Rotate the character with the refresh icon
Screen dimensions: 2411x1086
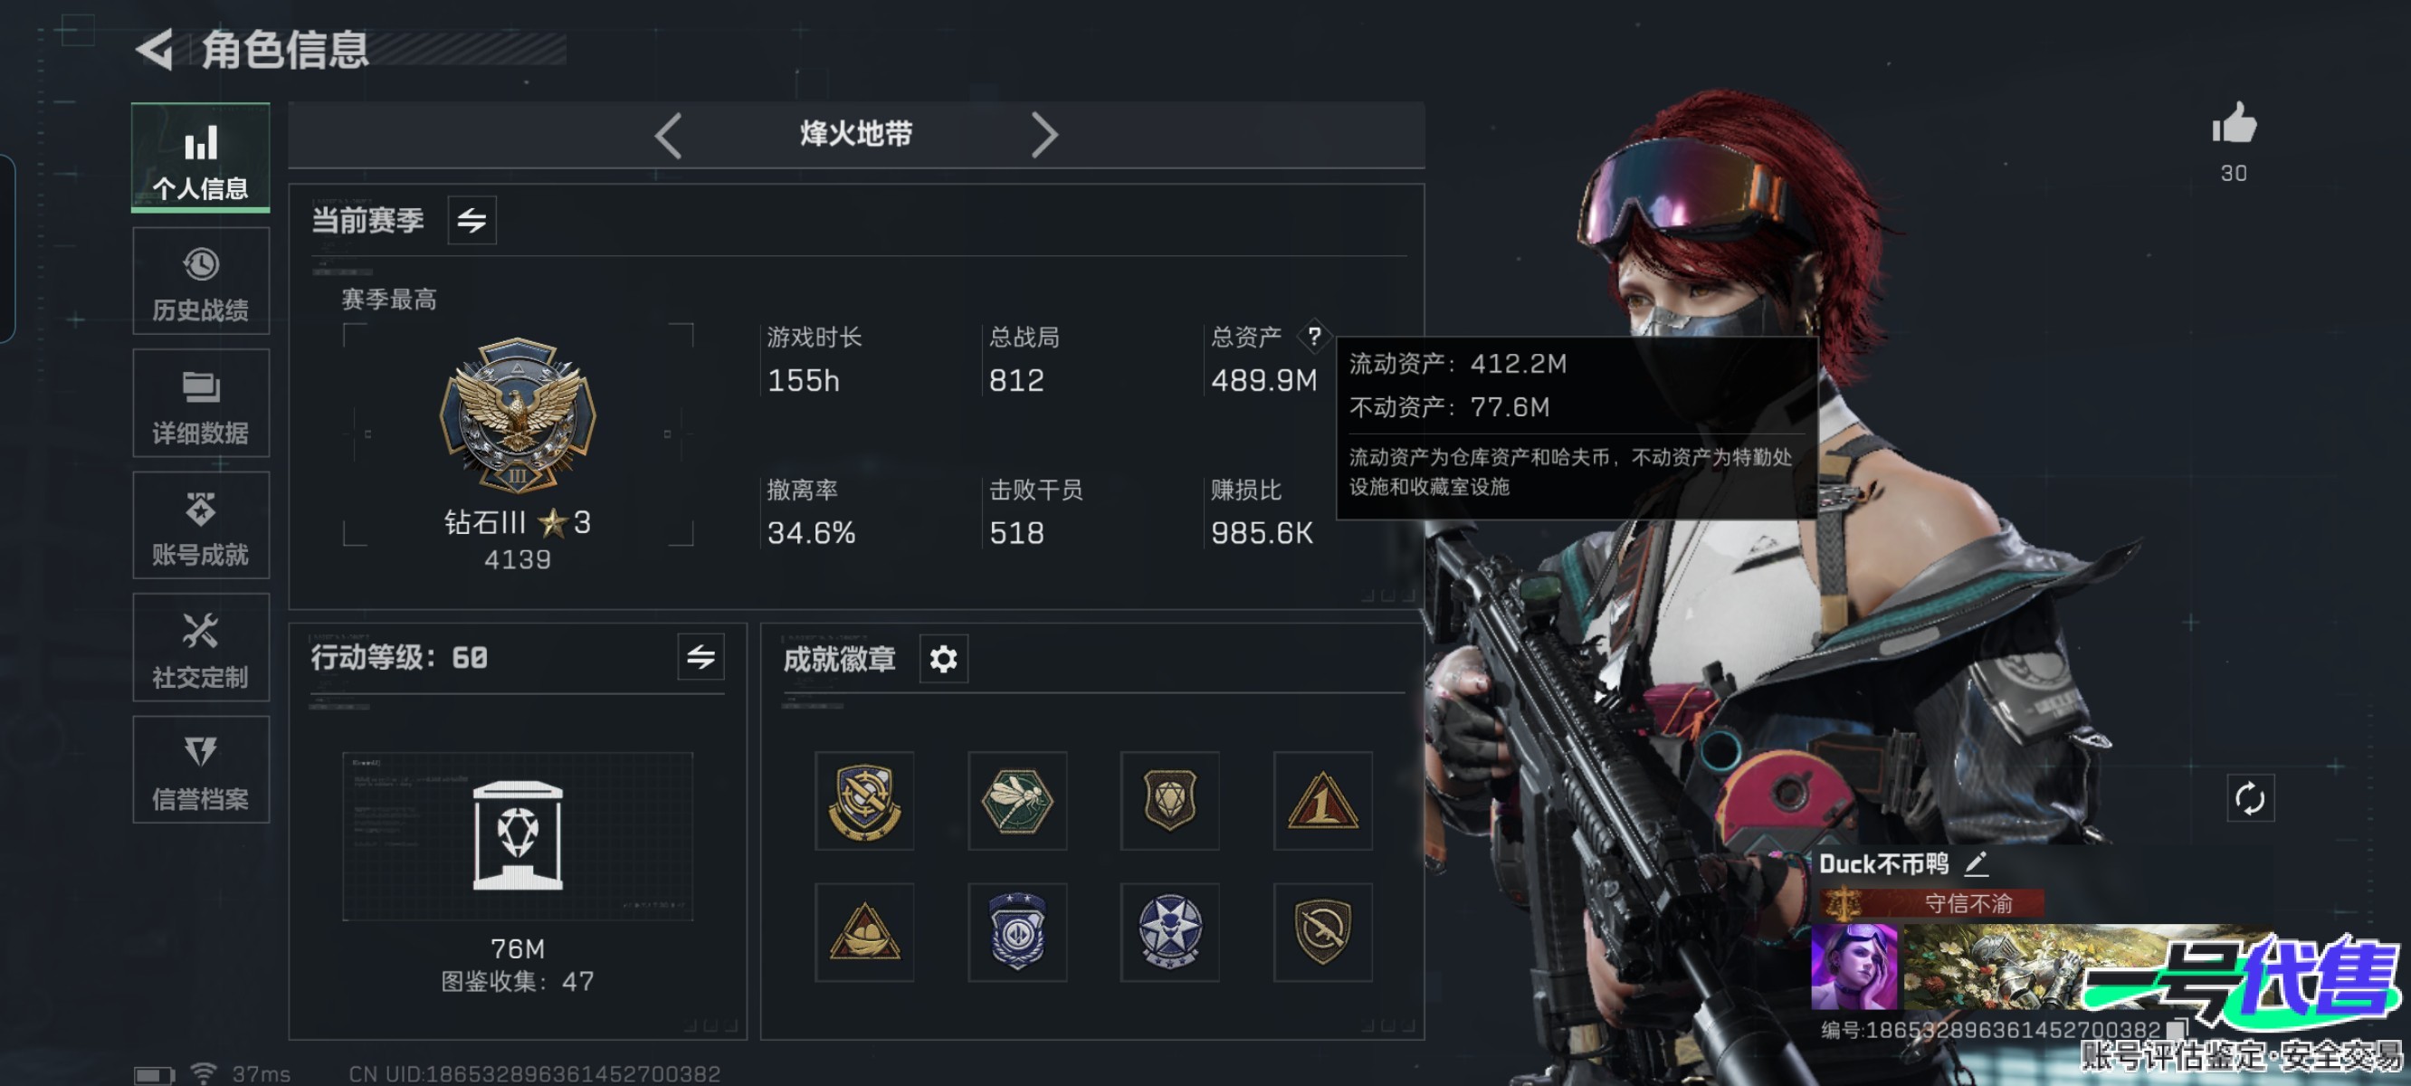point(2249,799)
